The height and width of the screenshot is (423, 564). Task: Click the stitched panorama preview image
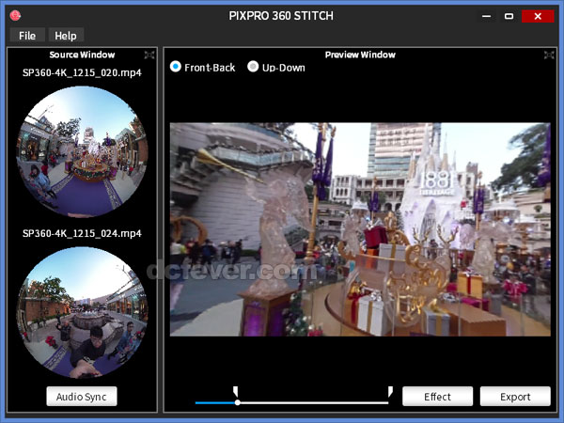click(x=360, y=229)
